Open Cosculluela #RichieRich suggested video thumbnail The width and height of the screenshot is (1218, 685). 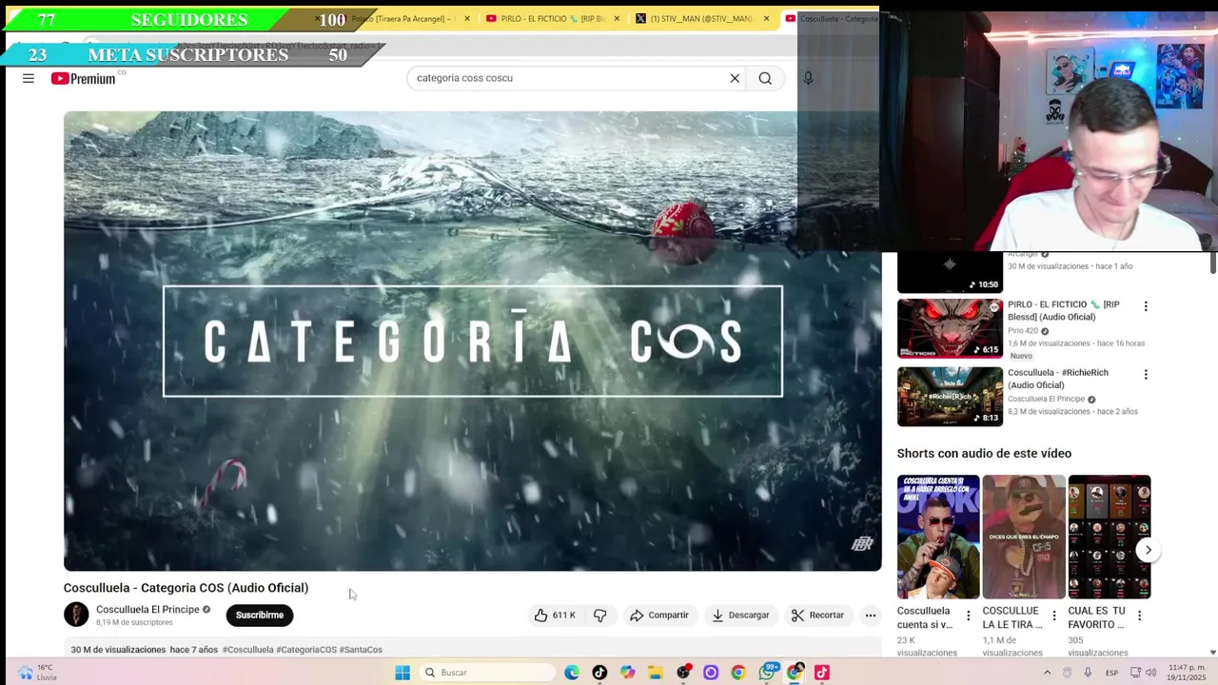950,397
